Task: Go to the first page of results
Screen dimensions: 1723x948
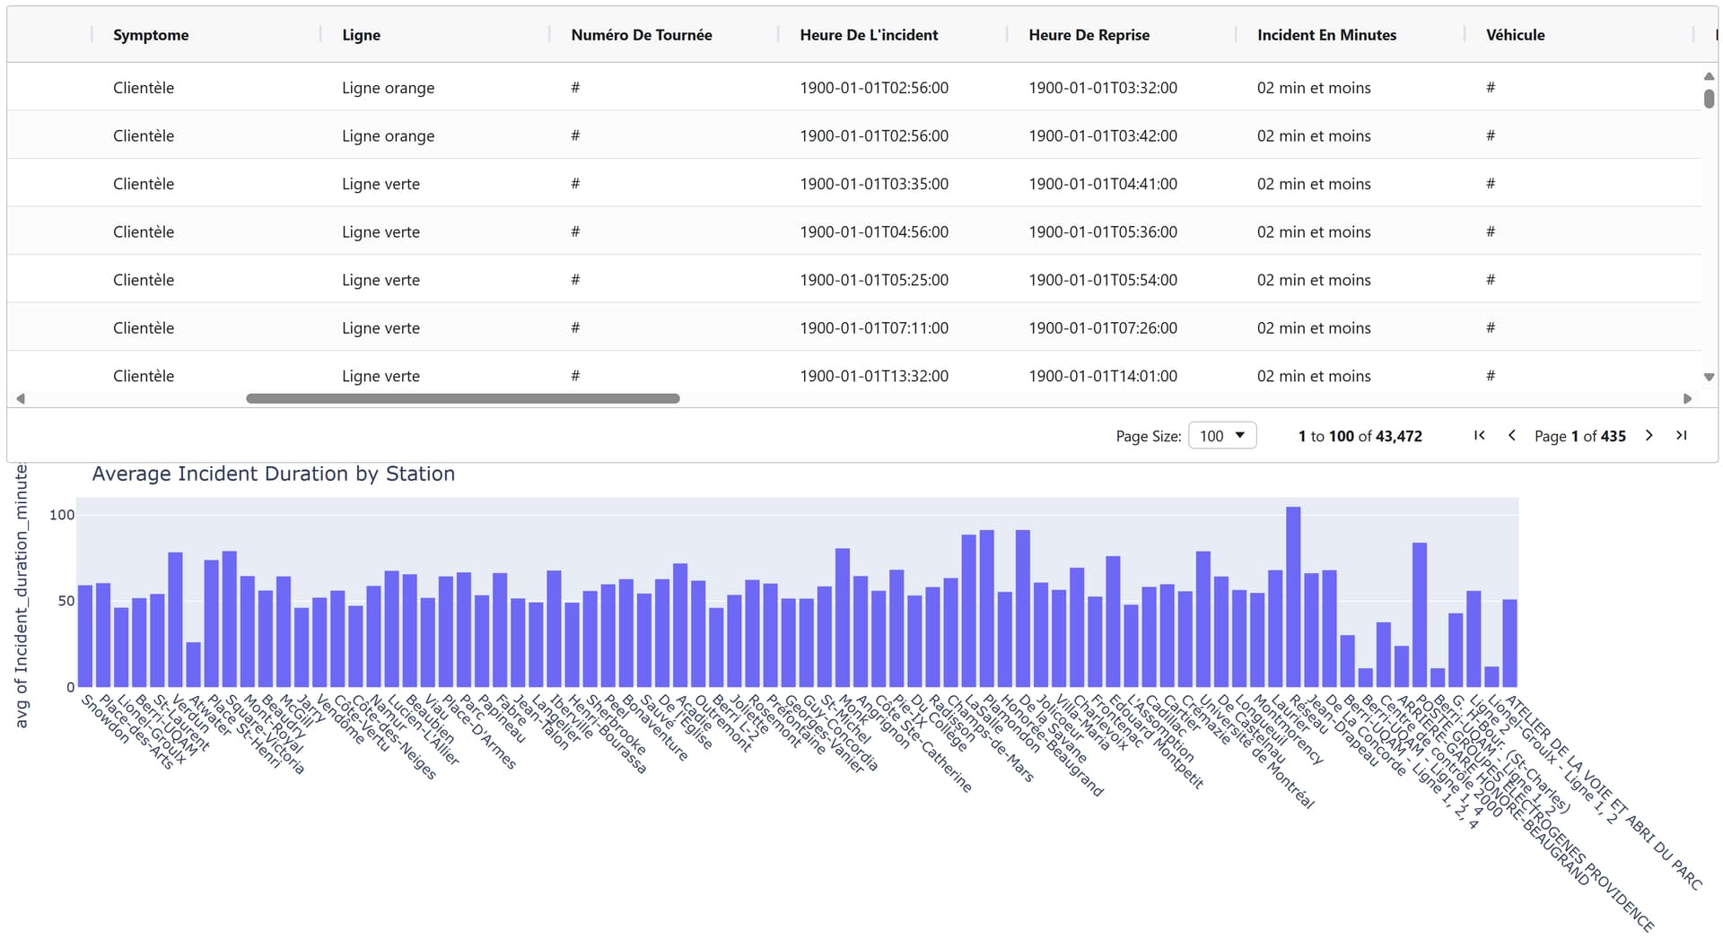Action: (x=1479, y=436)
